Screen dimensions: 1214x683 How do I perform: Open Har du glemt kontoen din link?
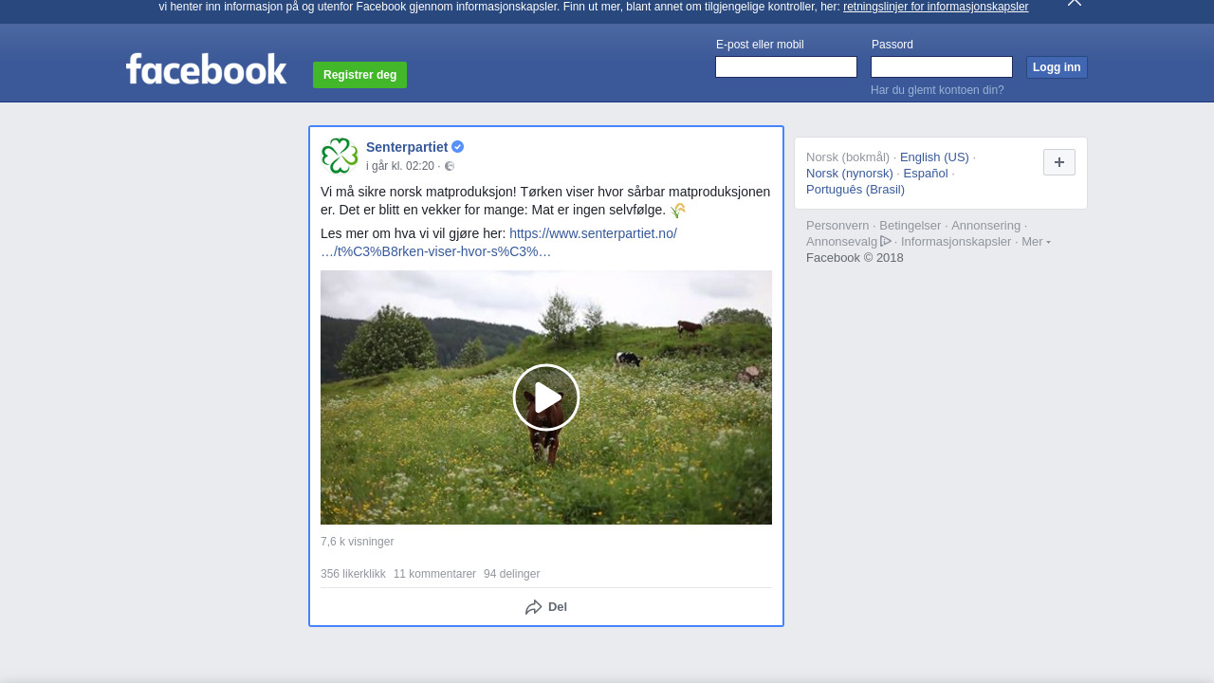pos(937,90)
